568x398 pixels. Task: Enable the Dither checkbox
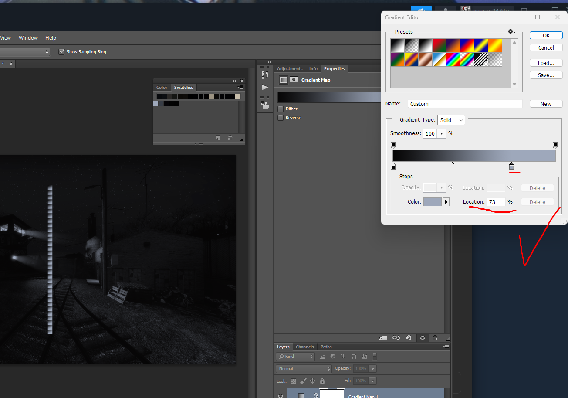(281, 109)
